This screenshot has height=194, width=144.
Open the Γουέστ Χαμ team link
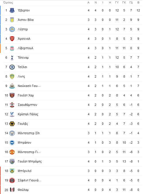26,95
